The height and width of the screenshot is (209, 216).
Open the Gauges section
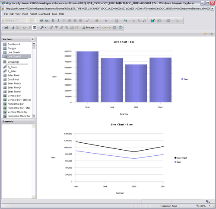pyautogui.click(x=12, y=48)
